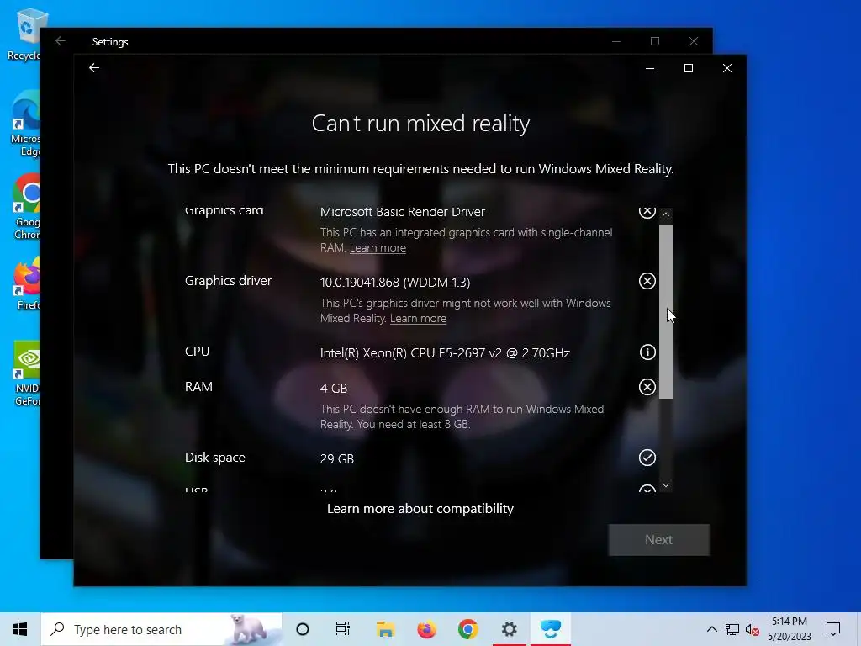This screenshot has width=861, height=646.
Task: Maximize the Mixed Reality Portal window
Action: click(x=689, y=68)
